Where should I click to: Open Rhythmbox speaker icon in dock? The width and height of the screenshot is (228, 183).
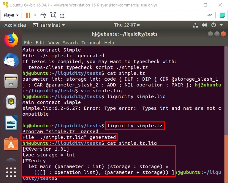(11, 102)
